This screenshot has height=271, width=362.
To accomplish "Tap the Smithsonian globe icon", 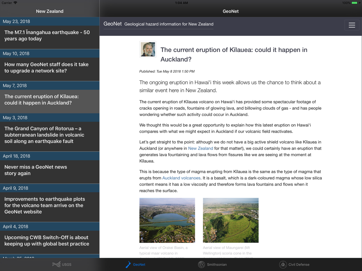I will pyautogui.click(x=201, y=264).
